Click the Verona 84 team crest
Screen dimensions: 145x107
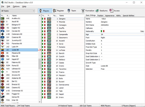3,72
